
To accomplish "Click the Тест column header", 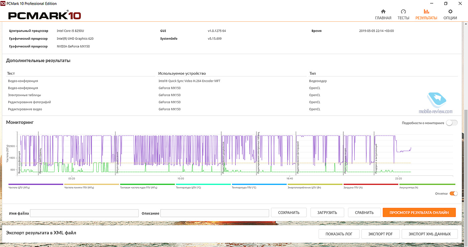I will point(11,73).
